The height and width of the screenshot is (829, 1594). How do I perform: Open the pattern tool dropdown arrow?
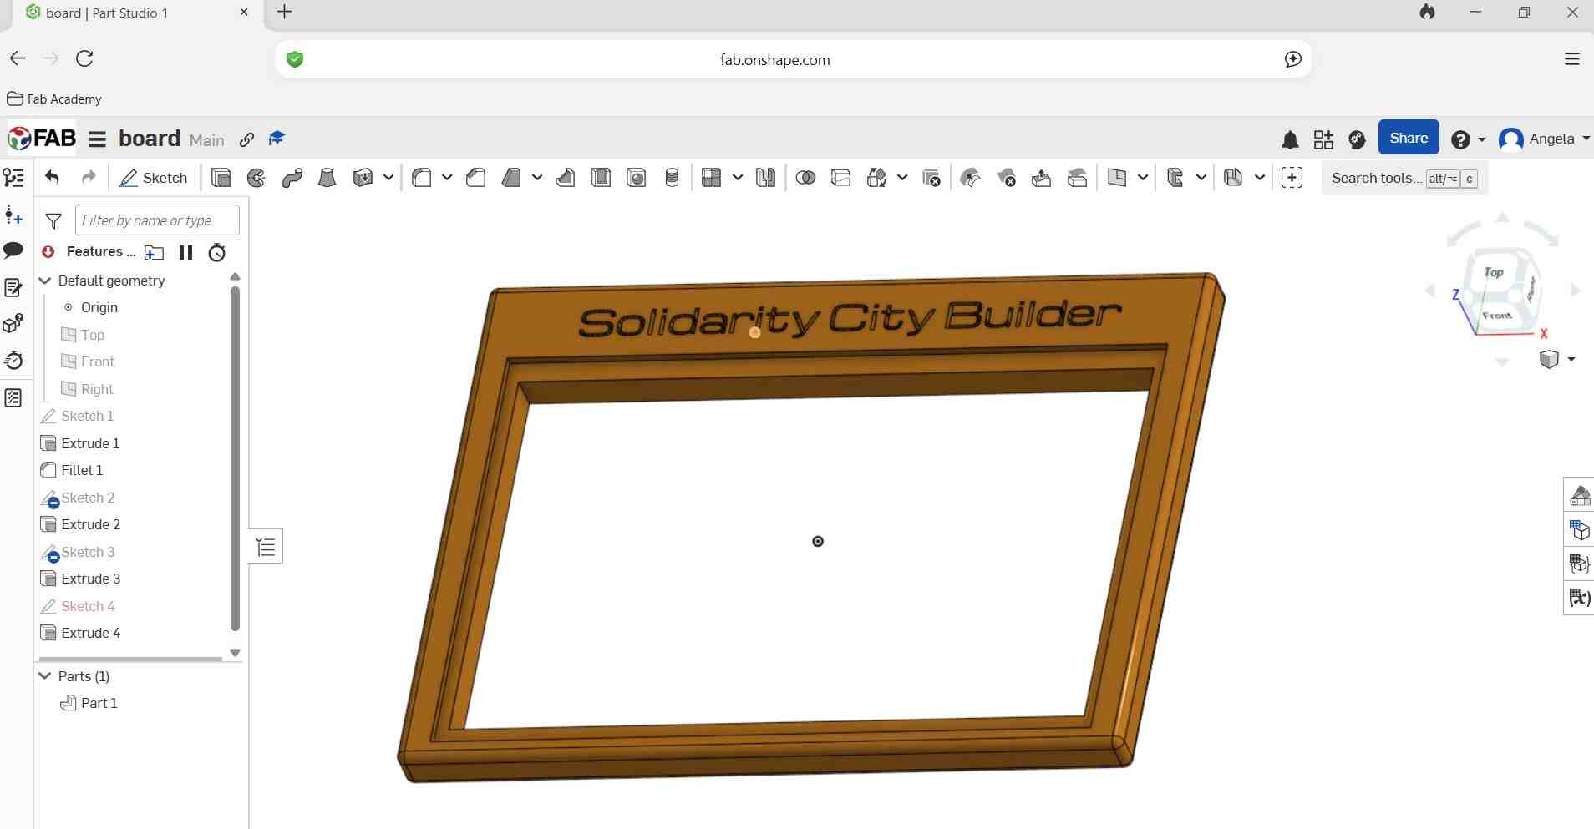click(737, 178)
